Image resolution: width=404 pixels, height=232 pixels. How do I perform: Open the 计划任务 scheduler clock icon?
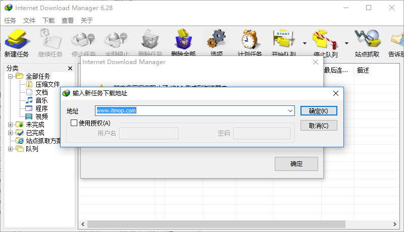pos(249,39)
